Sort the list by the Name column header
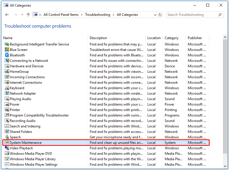Viewport: 229px width, 170px height. click(45, 38)
